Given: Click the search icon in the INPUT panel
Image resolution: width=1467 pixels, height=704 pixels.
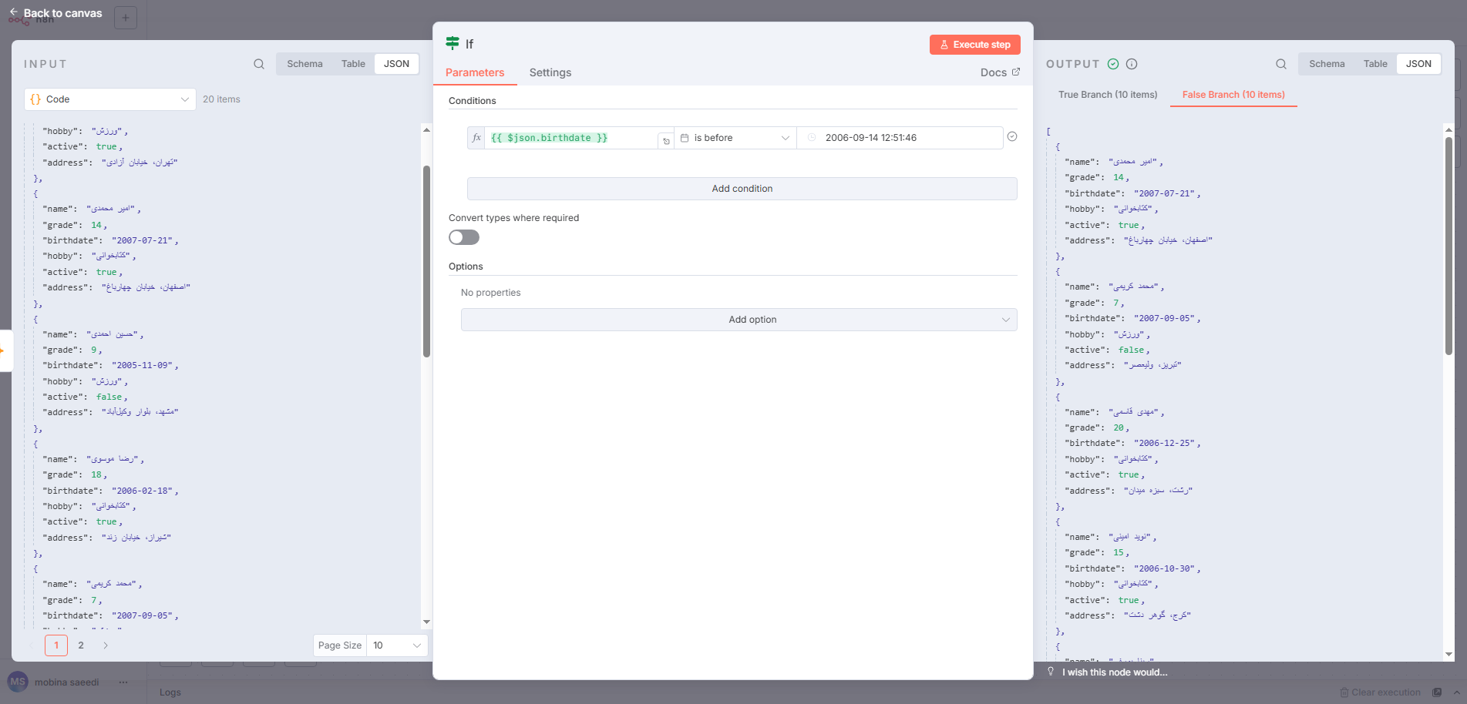Looking at the screenshot, I should tap(259, 64).
